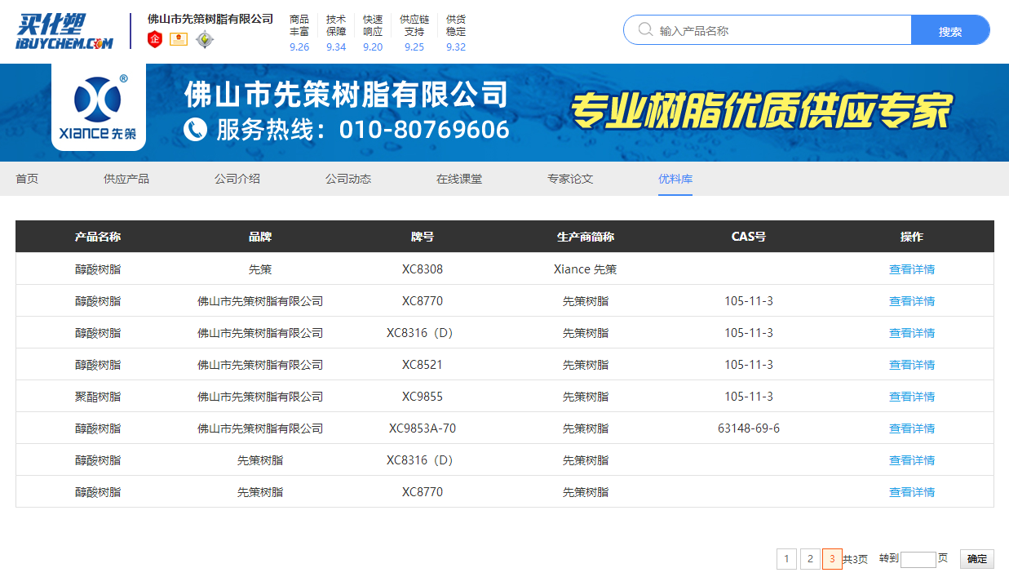View details for 佛山市先策树脂有限公司 XC8770 row
The height and width of the screenshot is (577, 1009).
click(x=912, y=301)
